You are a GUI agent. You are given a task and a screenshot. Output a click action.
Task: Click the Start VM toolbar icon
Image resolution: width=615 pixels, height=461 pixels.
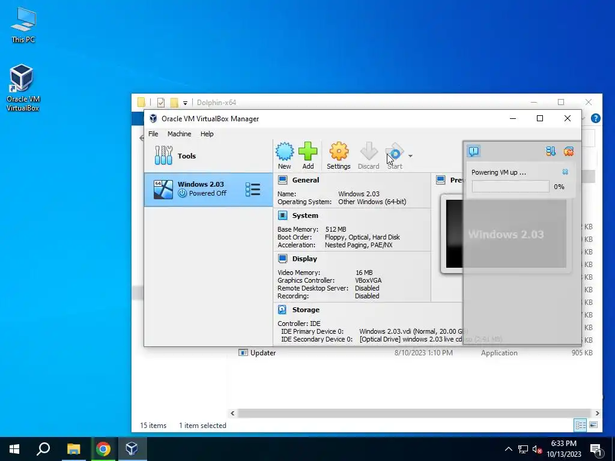[x=395, y=151]
